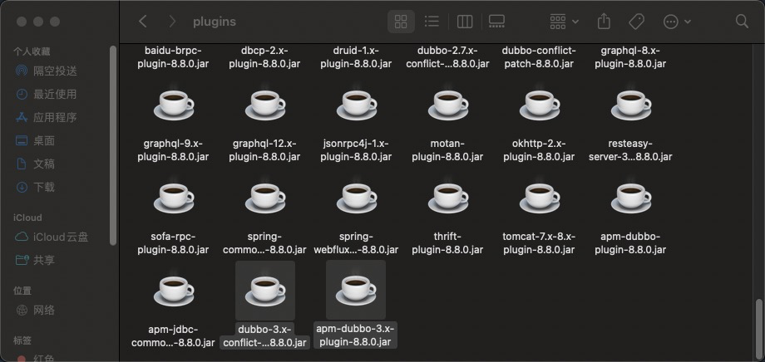Click dubbo-conflict-patch-8.8.0.jar file name
765x362 pixels.
pos(539,57)
